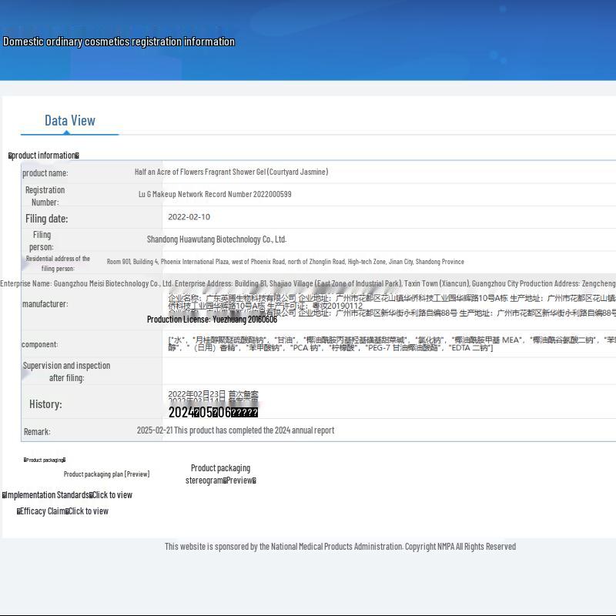Click the History row label
Screen dimensions: 616x616
click(45, 404)
